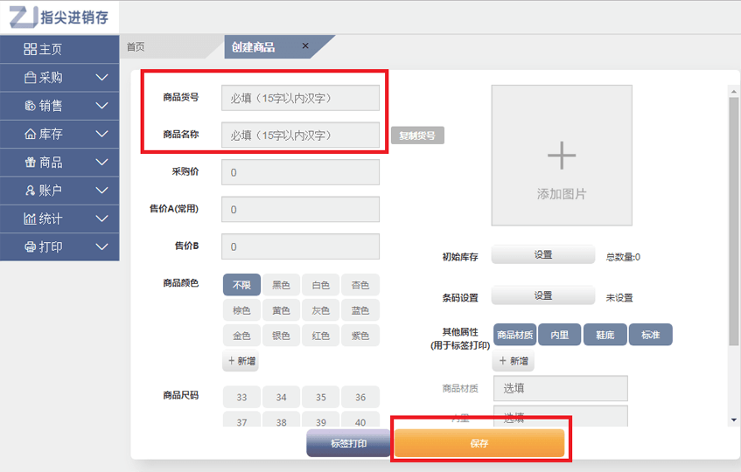The width and height of the screenshot is (741, 472).
Task: Click the 复制货号 button
Action: tap(416, 135)
